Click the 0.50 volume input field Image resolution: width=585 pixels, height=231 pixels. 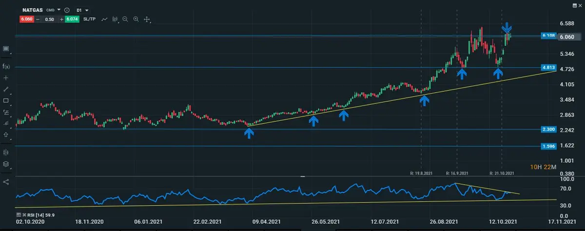pyautogui.click(x=49, y=19)
